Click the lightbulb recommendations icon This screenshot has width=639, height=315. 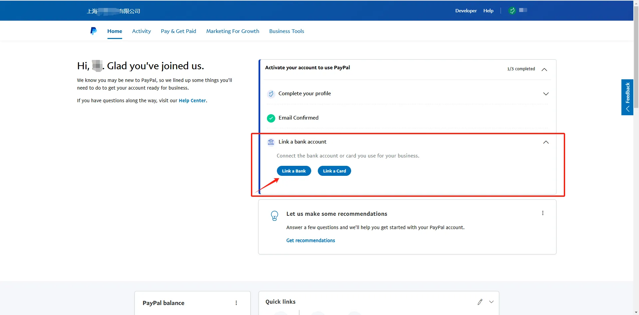(x=275, y=216)
